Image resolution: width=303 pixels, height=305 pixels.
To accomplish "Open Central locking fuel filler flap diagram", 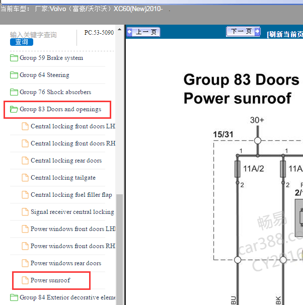I will coord(71,195).
